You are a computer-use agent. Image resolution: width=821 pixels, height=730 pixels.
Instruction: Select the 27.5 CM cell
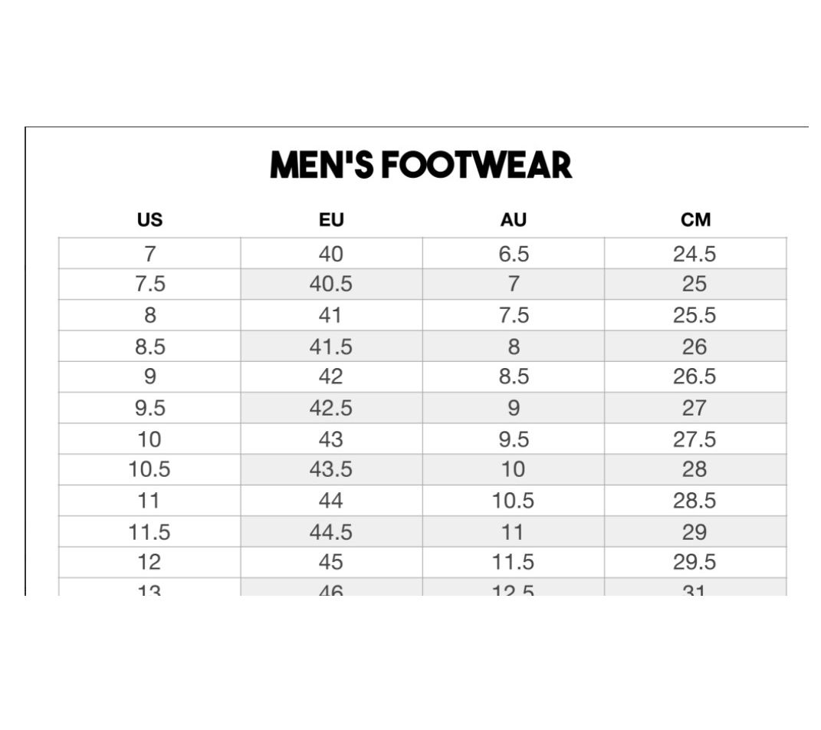click(x=695, y=439)
